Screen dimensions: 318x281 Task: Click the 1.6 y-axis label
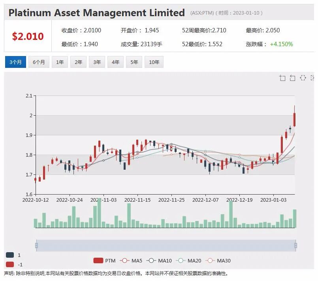29,194
